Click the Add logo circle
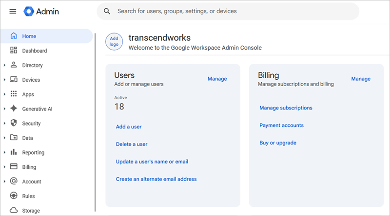The image size is (390, 216). click(x=114, y=41)
